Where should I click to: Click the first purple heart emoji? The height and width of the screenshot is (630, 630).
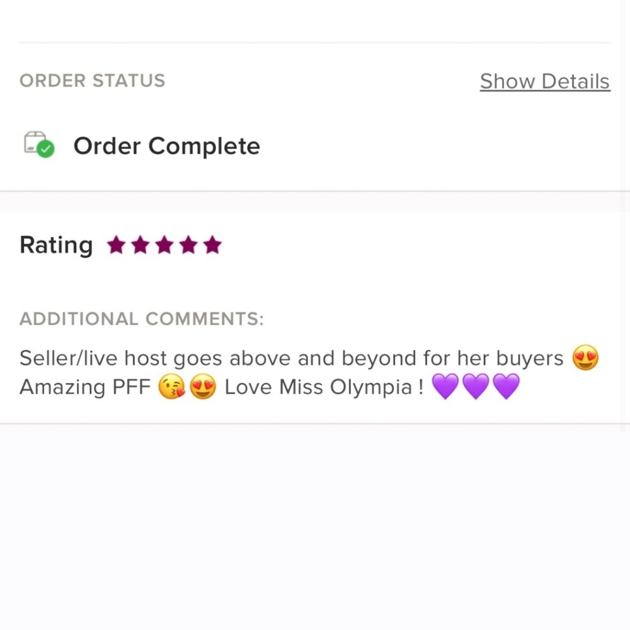tap(445, 387)
